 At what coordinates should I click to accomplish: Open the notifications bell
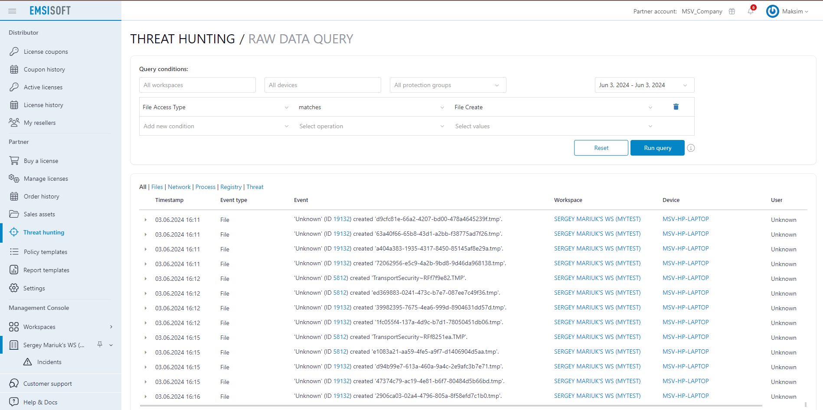tap(750, 11)
